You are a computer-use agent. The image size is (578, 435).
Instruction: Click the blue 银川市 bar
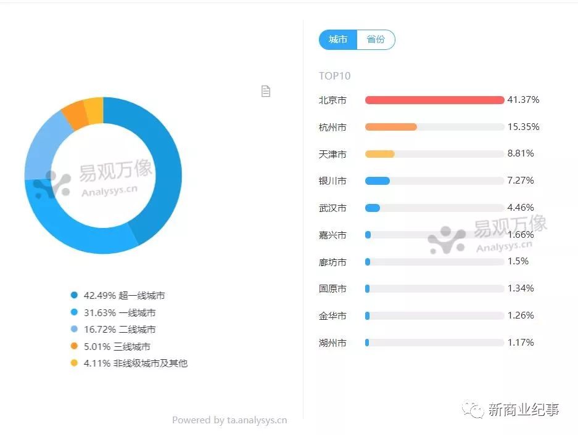click(x=377, y=181)
